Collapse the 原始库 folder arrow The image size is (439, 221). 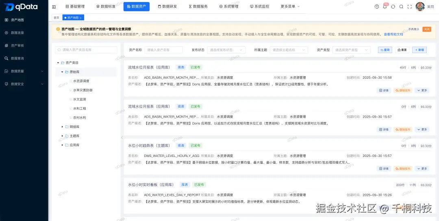62,72
